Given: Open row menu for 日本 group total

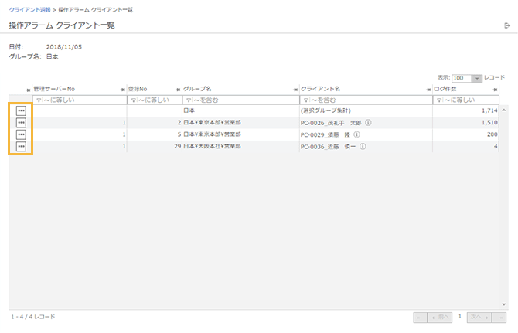Looking at the screenshot, I should coord(21,110).
